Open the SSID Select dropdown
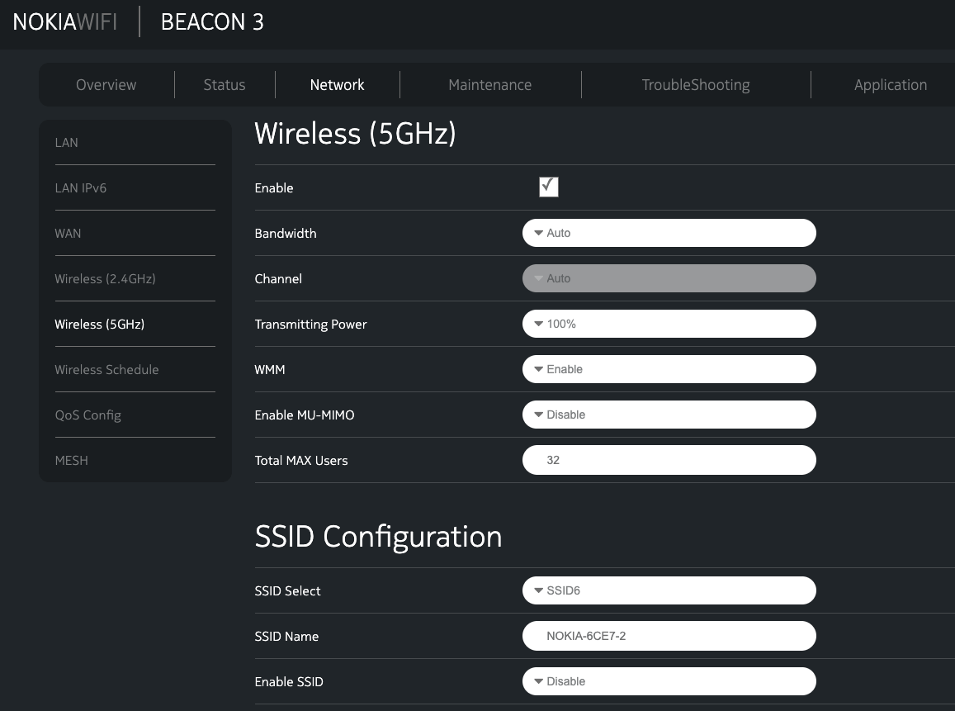The image size is (955, 711). click(x=669, y=590)
